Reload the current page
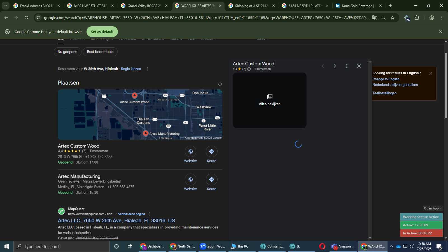This screenshot has width=448, height=252. pyautogui.click(x=26, y=18)
